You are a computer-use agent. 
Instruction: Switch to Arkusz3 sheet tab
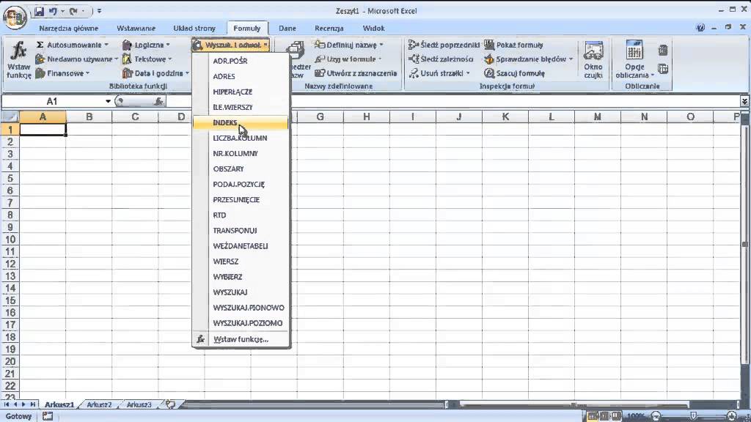[x=139, y=404]
